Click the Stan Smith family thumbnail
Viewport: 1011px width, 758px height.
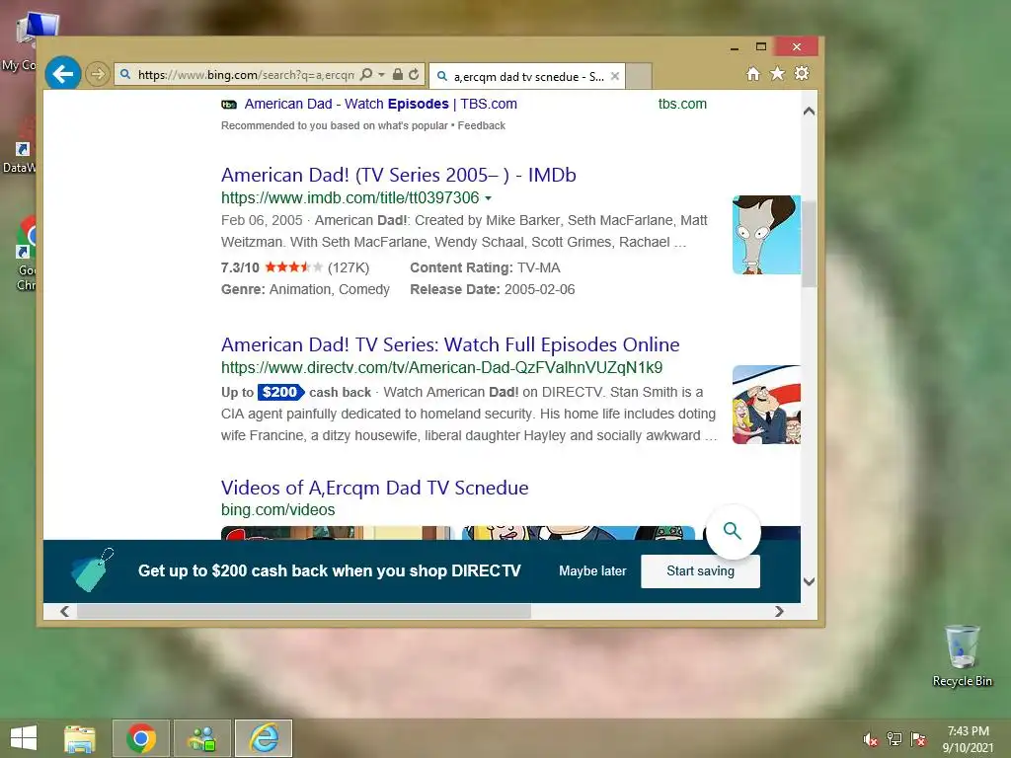[766, 405]
